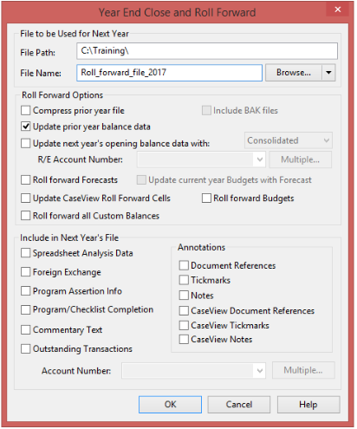Enable Compress prior year file checkbox

tap(25, 110)
